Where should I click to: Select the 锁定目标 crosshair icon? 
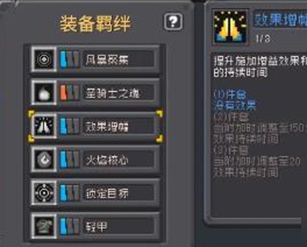pos(44,193)
